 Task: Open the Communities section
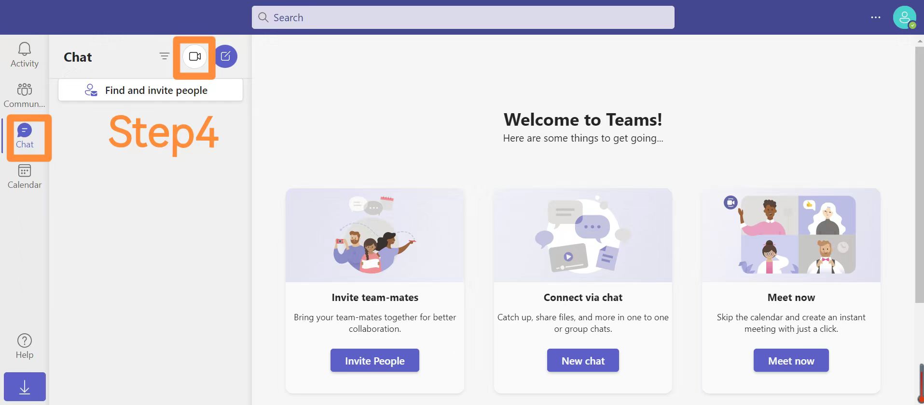(24, 95)
